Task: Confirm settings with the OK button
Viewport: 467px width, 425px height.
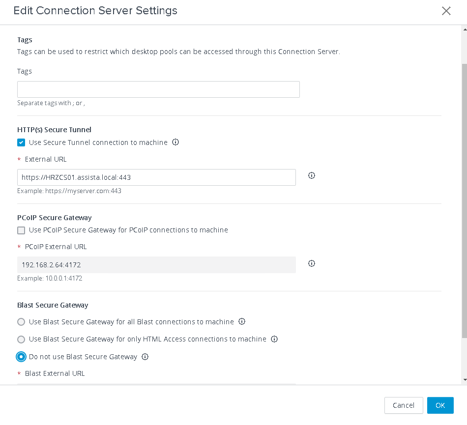Action: pyautogui.click(x=440, y=405)
